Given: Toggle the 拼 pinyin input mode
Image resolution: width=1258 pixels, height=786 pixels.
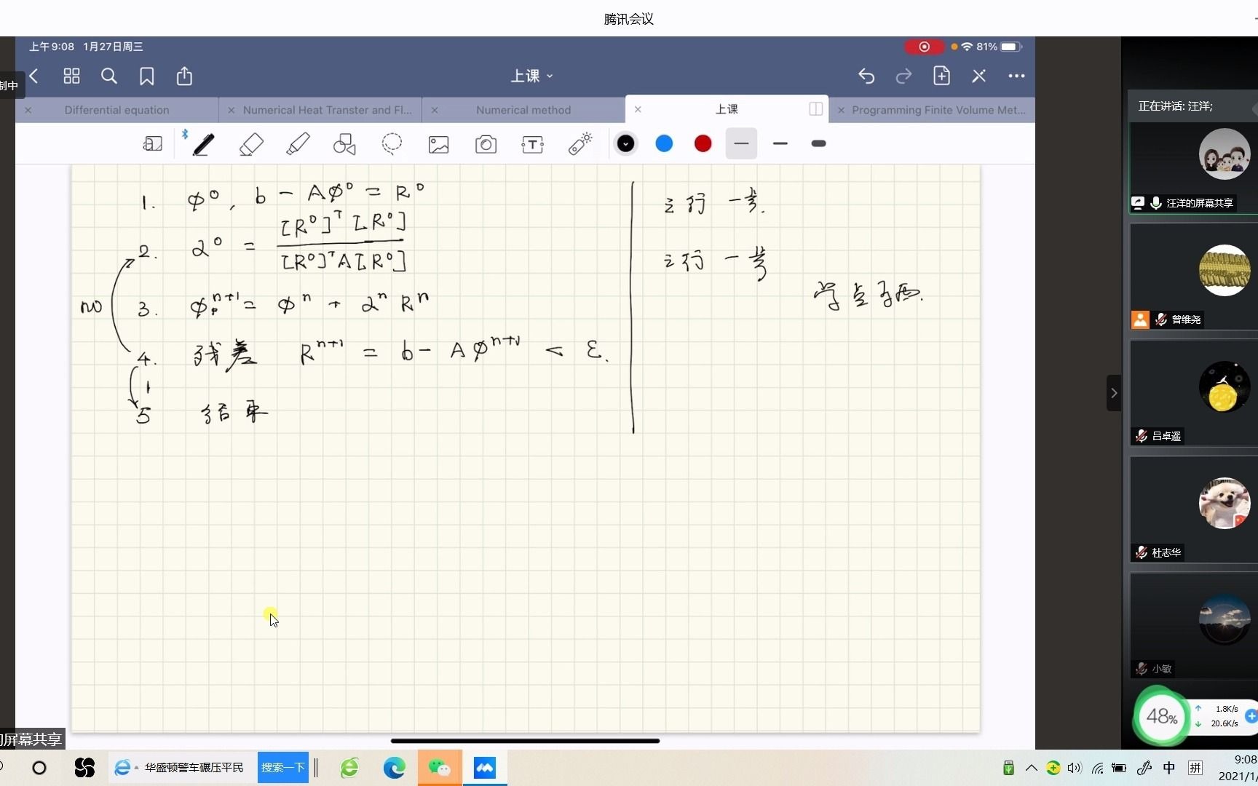Looking at the screenshot, I should pos(1195,768).
